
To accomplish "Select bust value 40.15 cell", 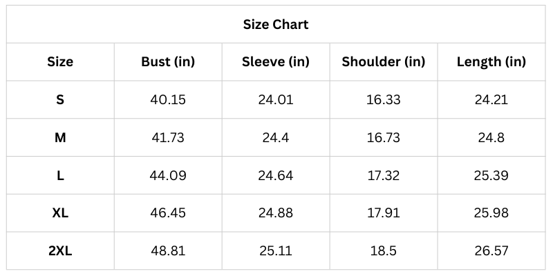I will pos(168,99).
